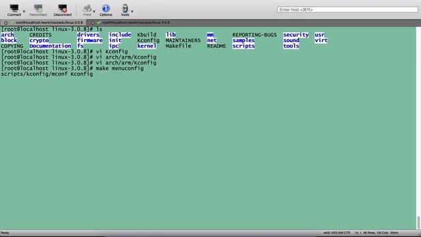The height and width of the screenshot is (237, 421).
Task: Close the first session tab
Action: click(x=6, y=23)
